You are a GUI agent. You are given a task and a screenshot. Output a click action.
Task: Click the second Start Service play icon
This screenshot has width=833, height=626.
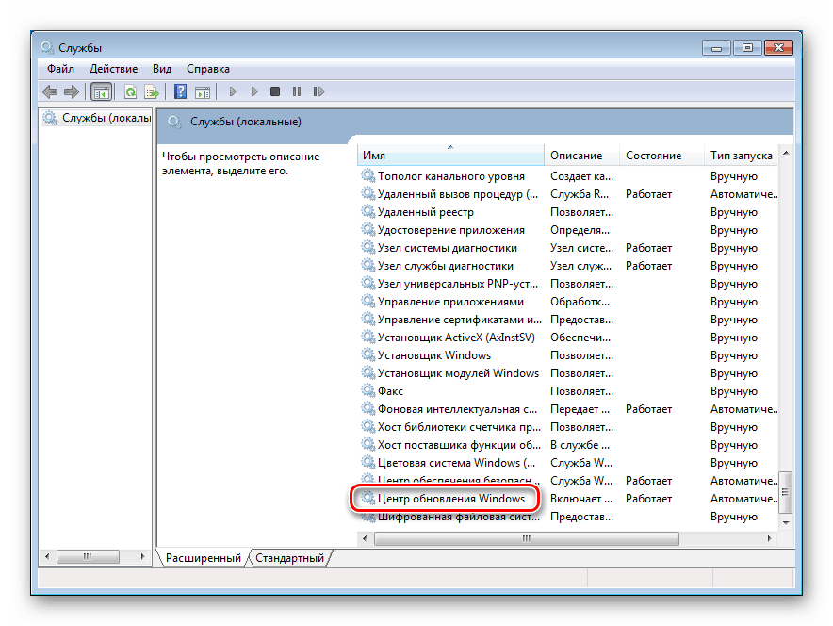click(253, 92)
